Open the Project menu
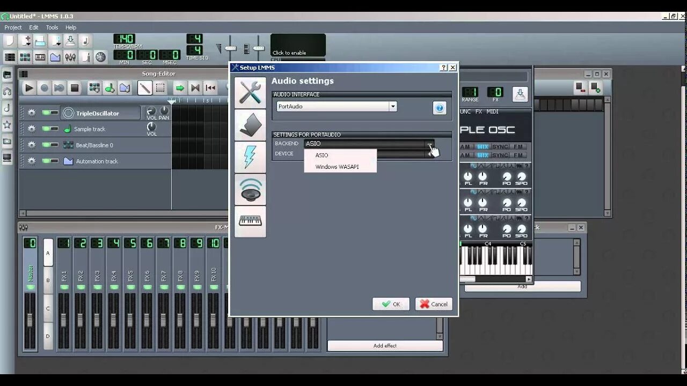 point(13,27)
